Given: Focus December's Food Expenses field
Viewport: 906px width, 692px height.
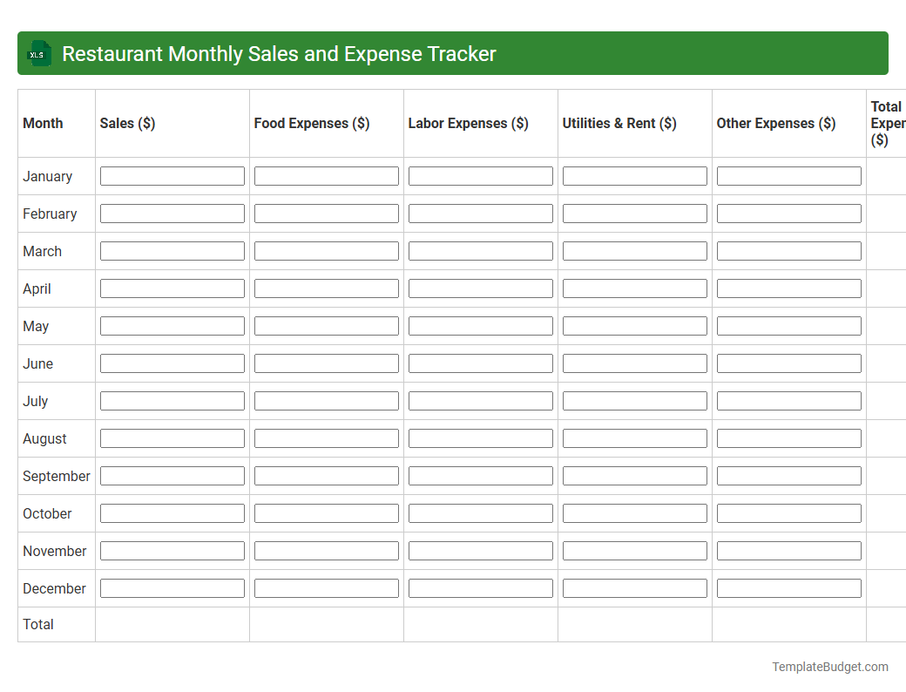Looking at the screenshot, I should click(326, 587).
